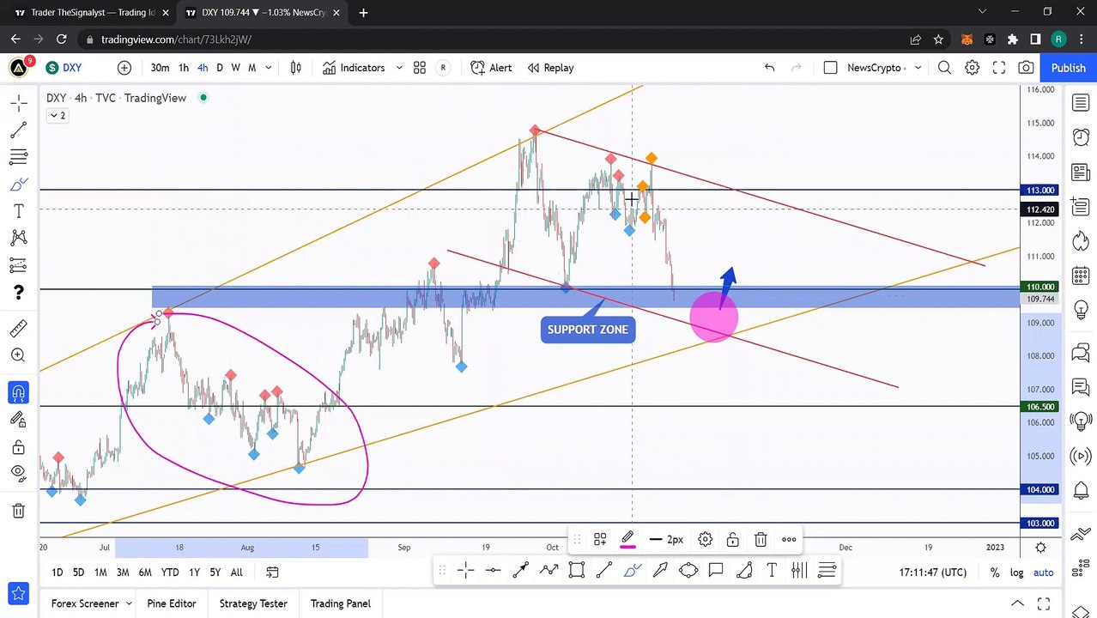Undo the last chart action
Screen dimensions: 1097x618
coord(769,68)
